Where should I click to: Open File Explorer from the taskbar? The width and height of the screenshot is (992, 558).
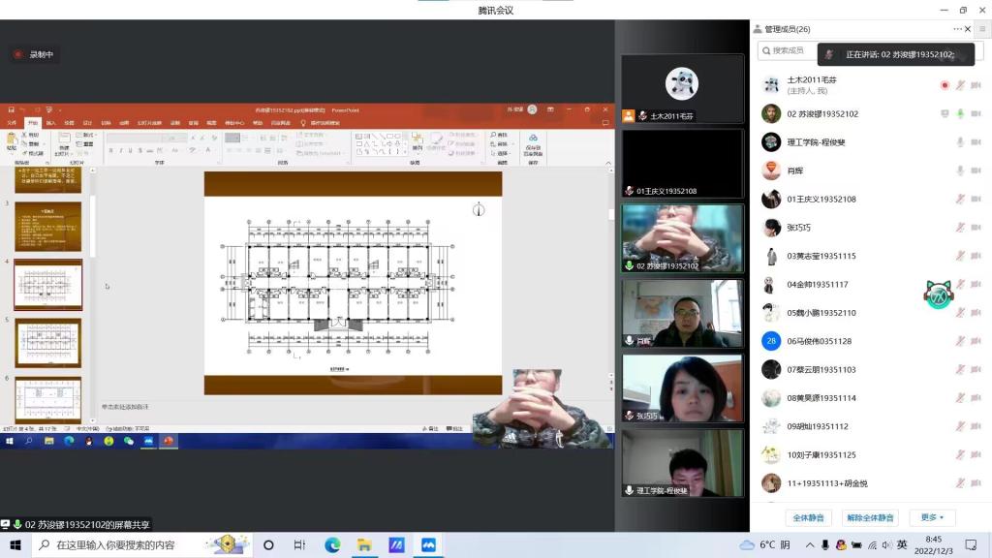click(363, 544)
